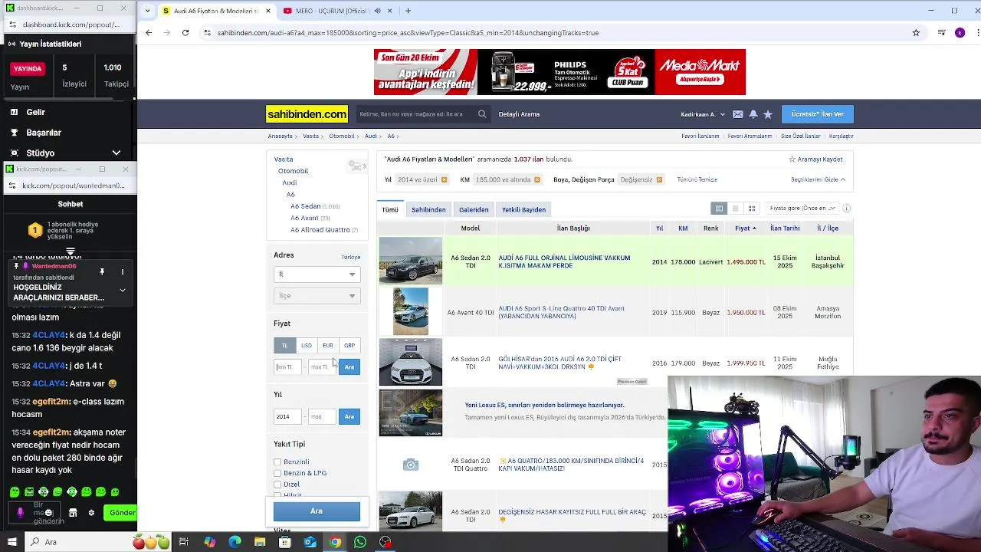Select EUR currency option
The height and width of the screenshot is (552, 981).
327,346
